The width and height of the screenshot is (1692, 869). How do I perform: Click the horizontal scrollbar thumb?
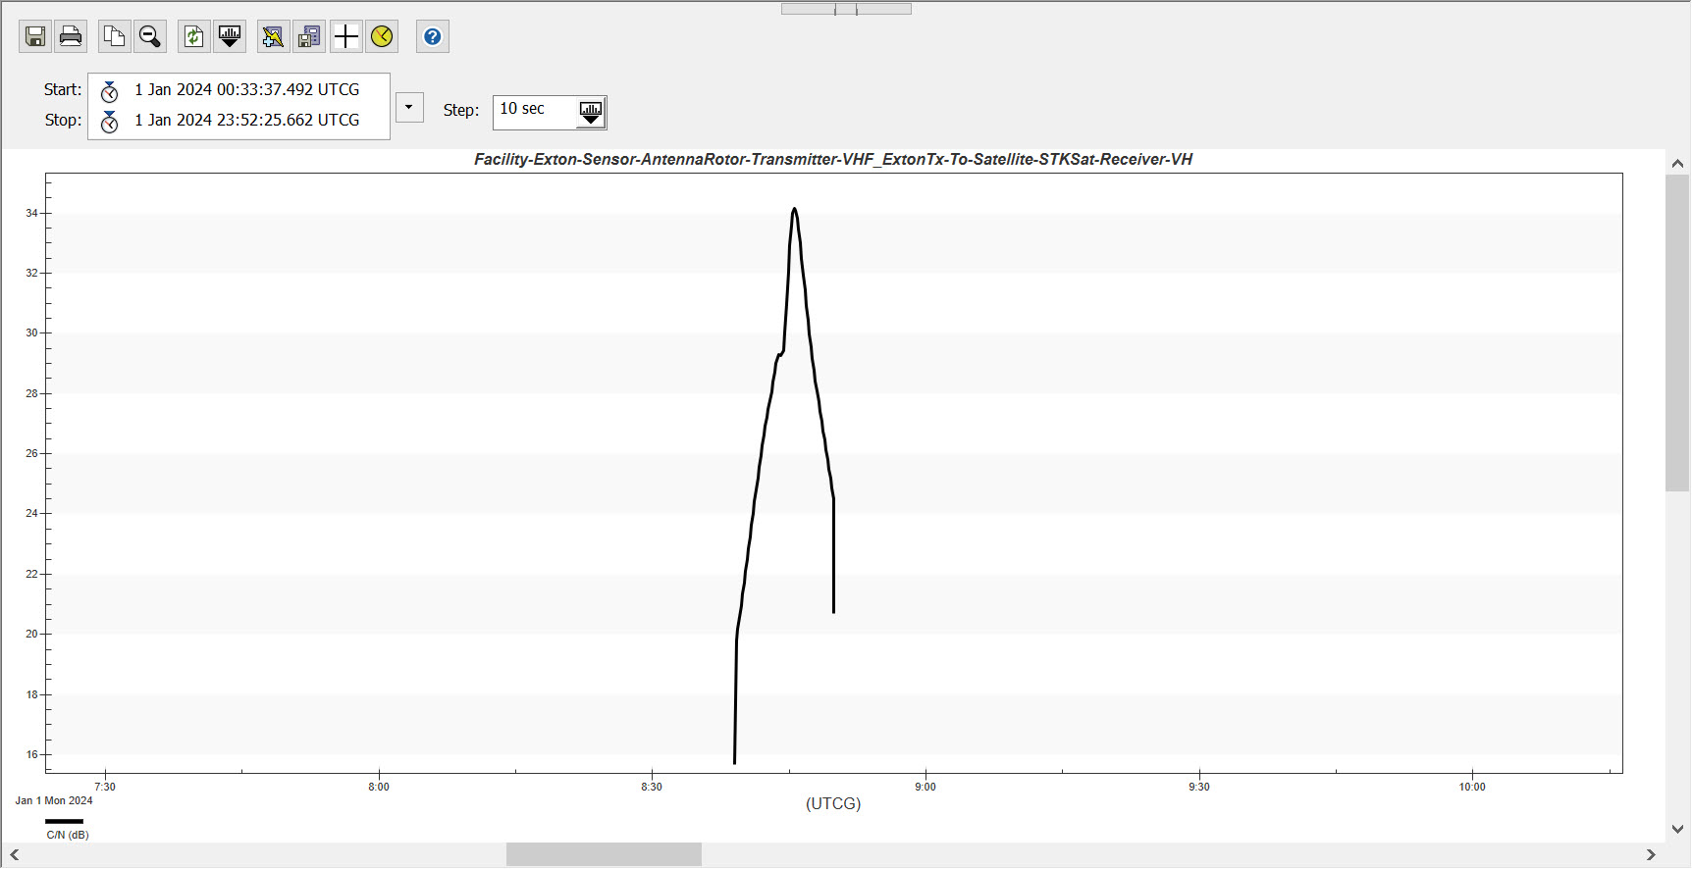(604, 854)
